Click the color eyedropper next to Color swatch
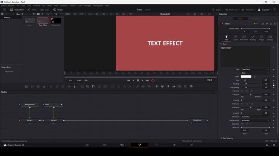 point(255,77)
